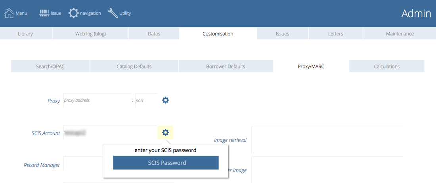
Task: Click the proxy address input field
Action: (x=97, y=101)
